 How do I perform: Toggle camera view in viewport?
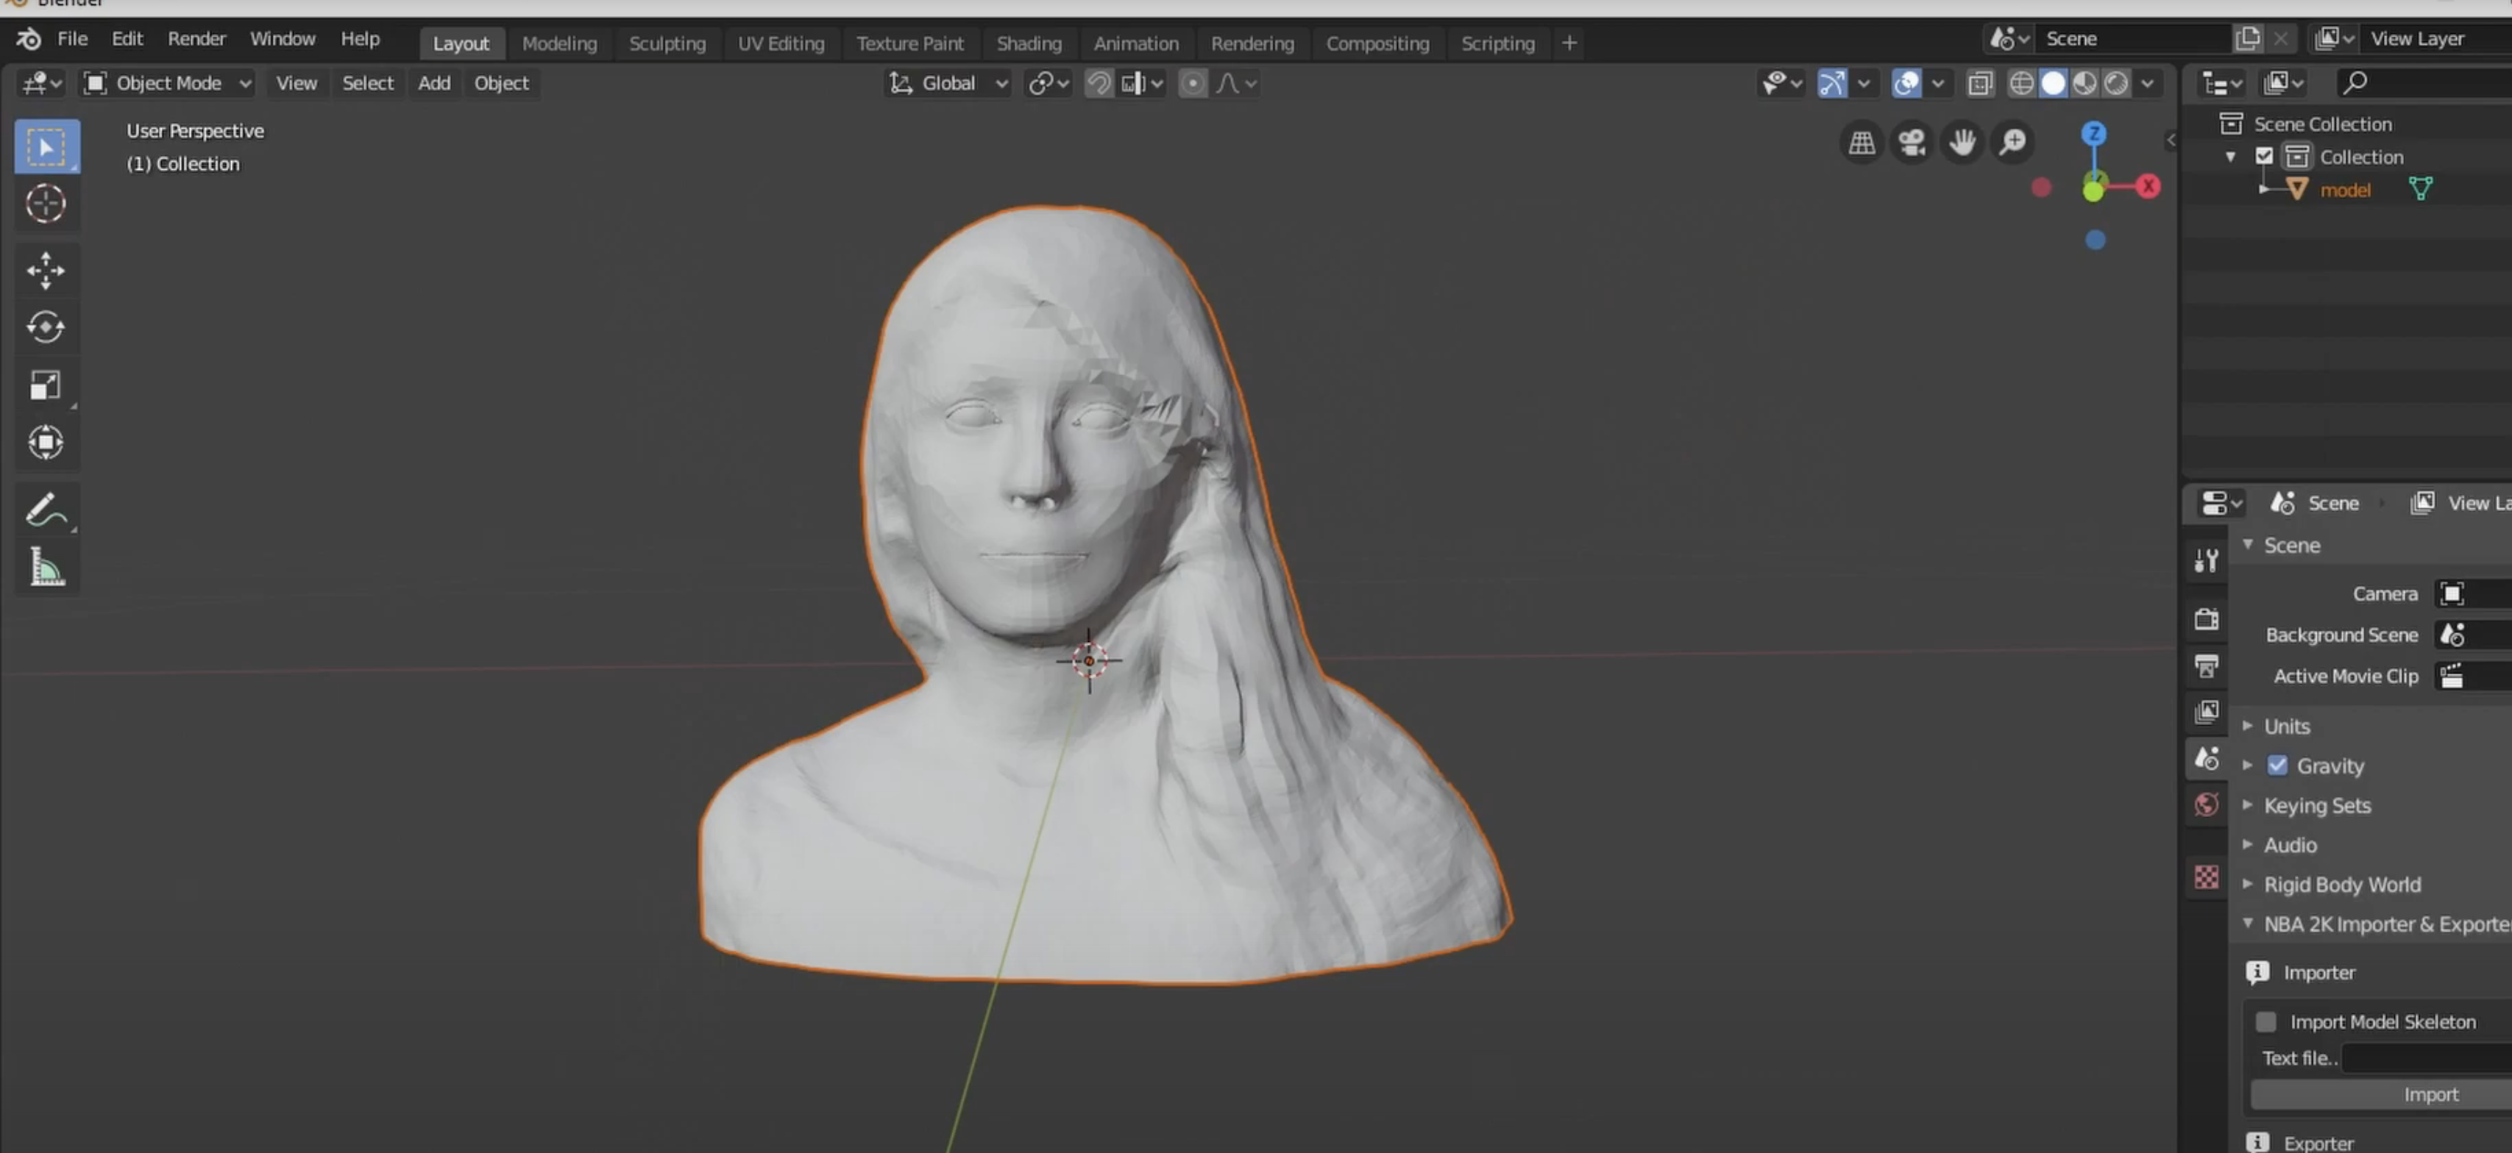1912,143
